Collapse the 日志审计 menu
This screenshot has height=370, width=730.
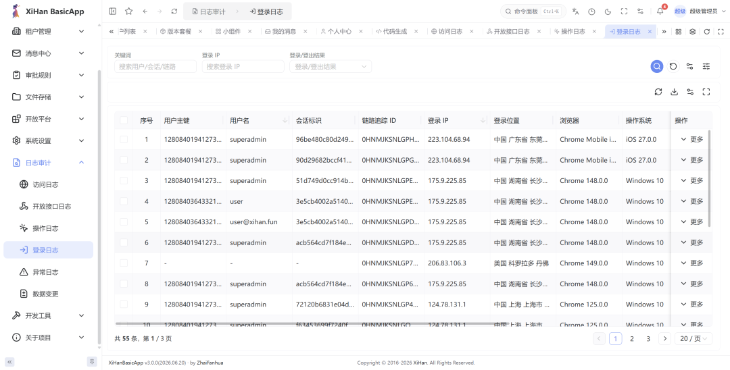click(49, 162)
